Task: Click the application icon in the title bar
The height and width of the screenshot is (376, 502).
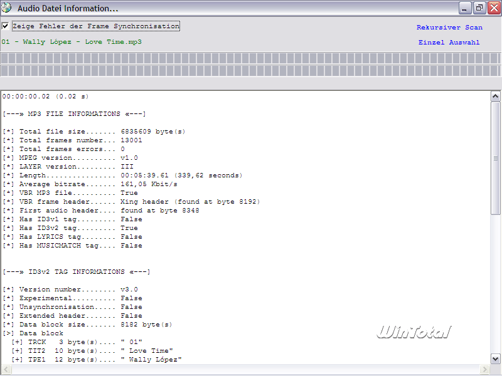Action: tap(8, 8)
